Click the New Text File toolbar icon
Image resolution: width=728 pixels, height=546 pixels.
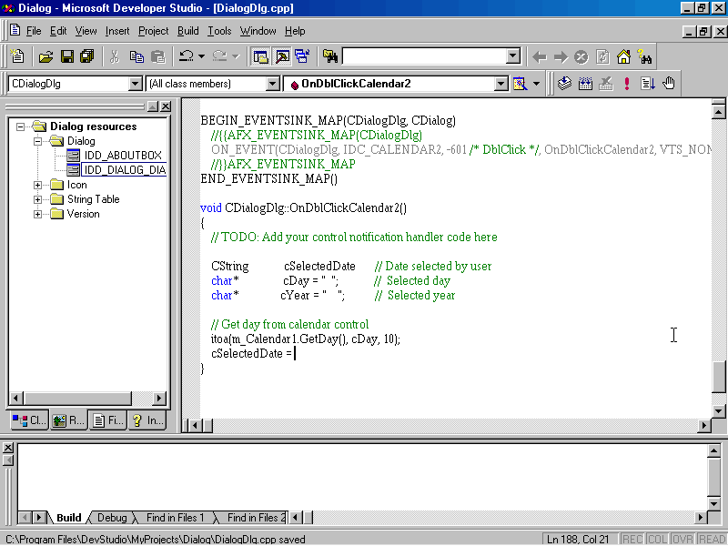(17, 56)
